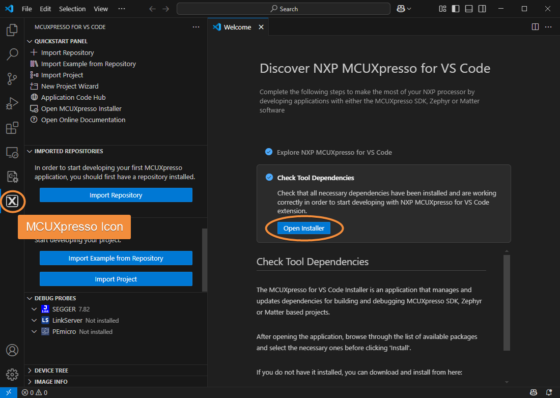Open the Copilot dropdown arrow in title bar
This screenshot has width=560, height=398.
409,9
